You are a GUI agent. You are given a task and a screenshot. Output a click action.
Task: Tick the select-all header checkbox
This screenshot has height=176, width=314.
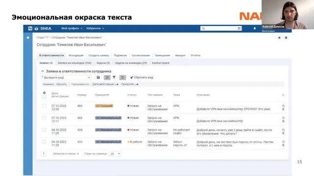click(x=44, y=97)
